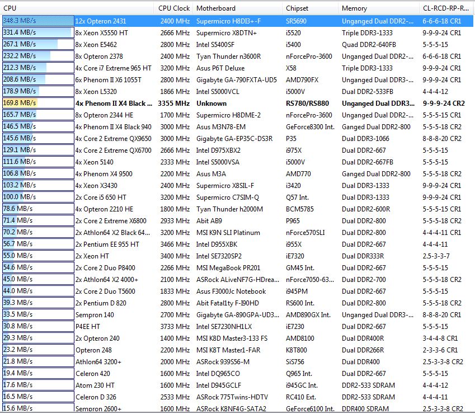The height and width of the screenshot is (414, 475).
Task: Select the bold 4x Phenom II X4 Black row
Action: click(114, 103)
